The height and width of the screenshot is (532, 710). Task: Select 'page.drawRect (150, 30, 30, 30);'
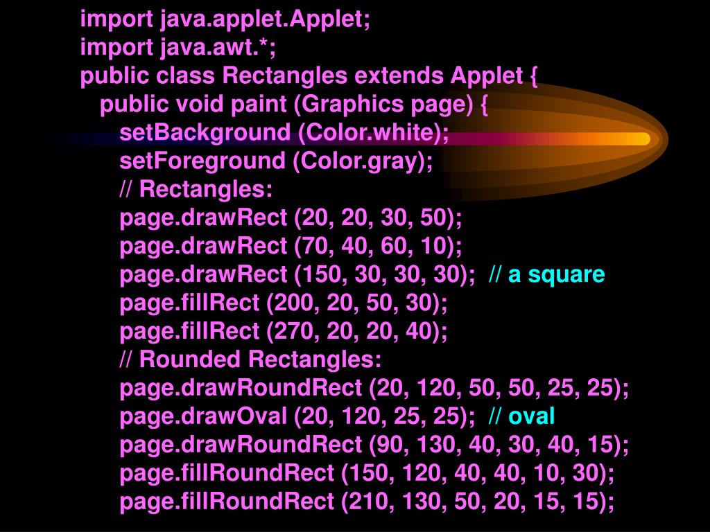click(297, 275)
